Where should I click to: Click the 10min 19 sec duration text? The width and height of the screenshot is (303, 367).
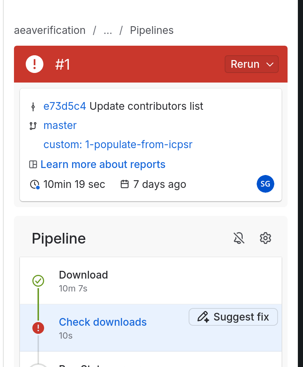coord(74,184)
